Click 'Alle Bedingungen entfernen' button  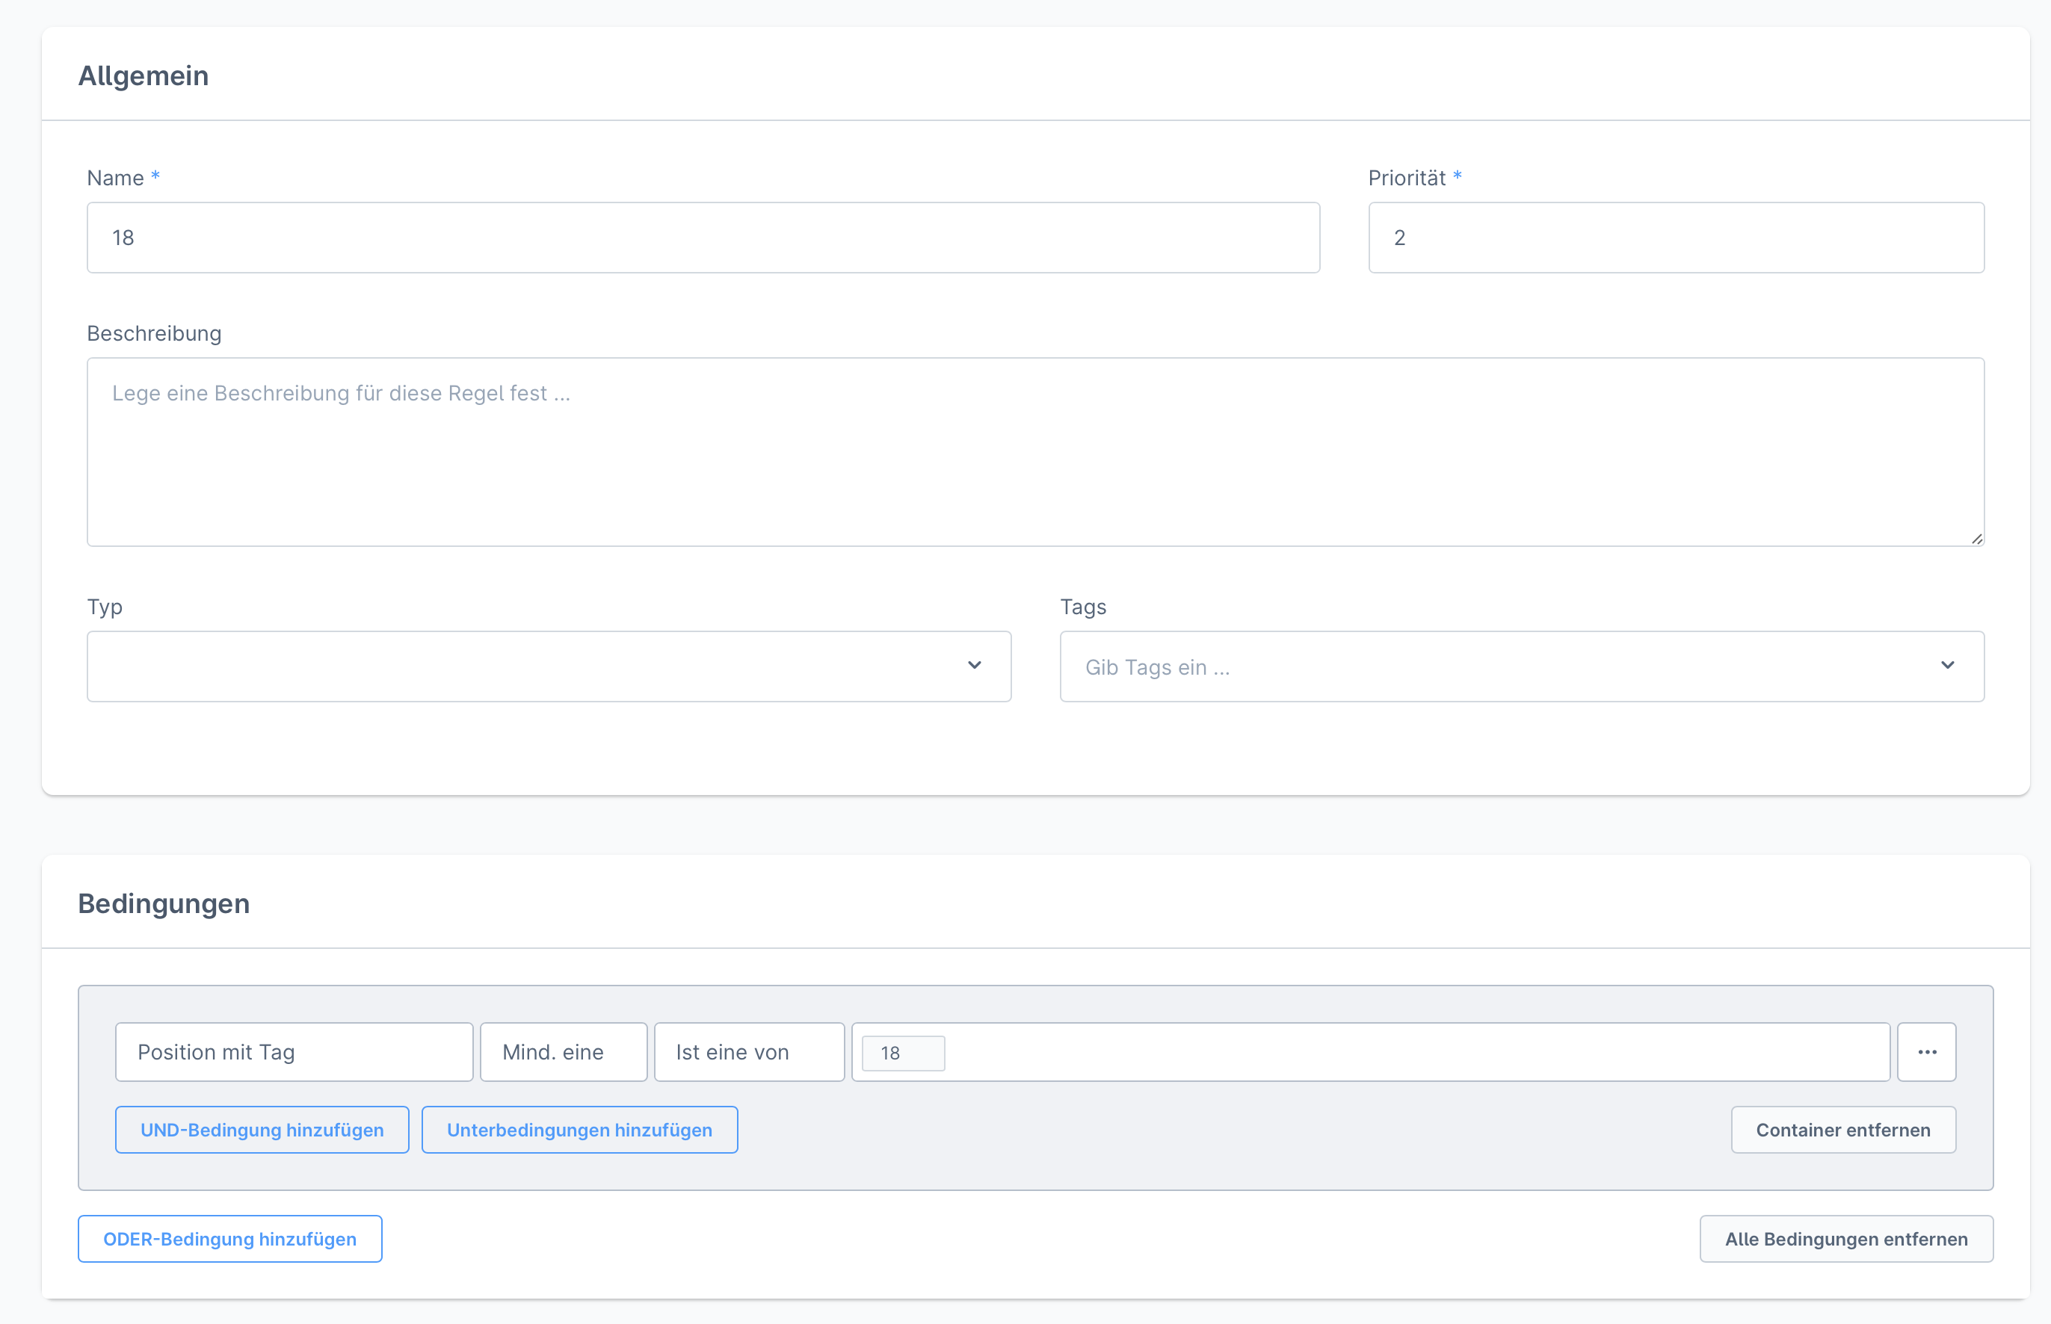[x=1845, y=1239]
